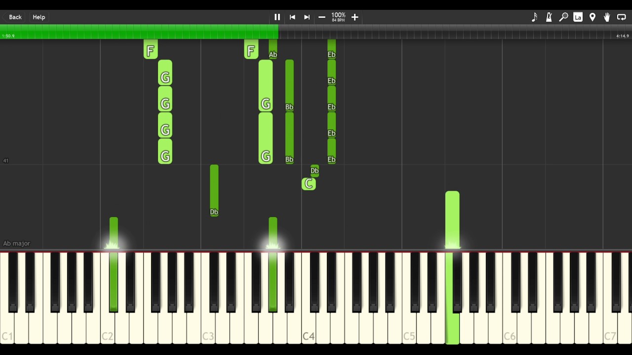Increase speed with the plus button
The image size is (632, 355).
tap(355, 17)
